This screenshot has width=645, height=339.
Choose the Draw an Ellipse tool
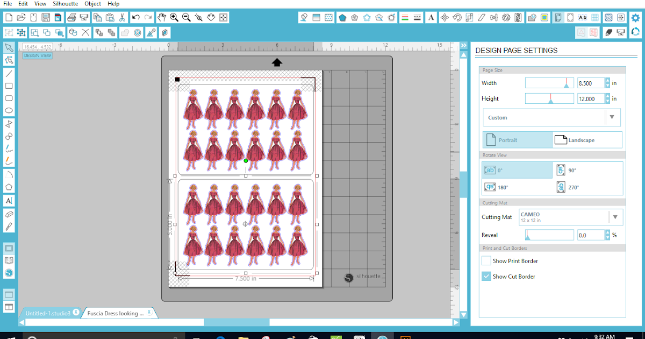tap(9, 111)
